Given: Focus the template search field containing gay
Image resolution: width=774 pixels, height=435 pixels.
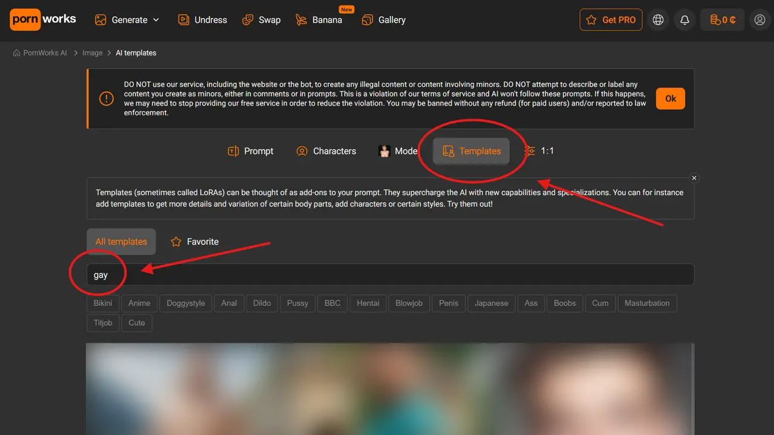Looking at the screenshot, I should pyautogui.click(x=390, y=274).
